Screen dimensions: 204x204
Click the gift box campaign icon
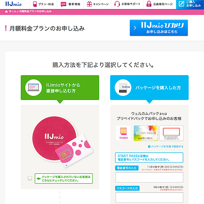pyautogui.click(x=89, y=4)
